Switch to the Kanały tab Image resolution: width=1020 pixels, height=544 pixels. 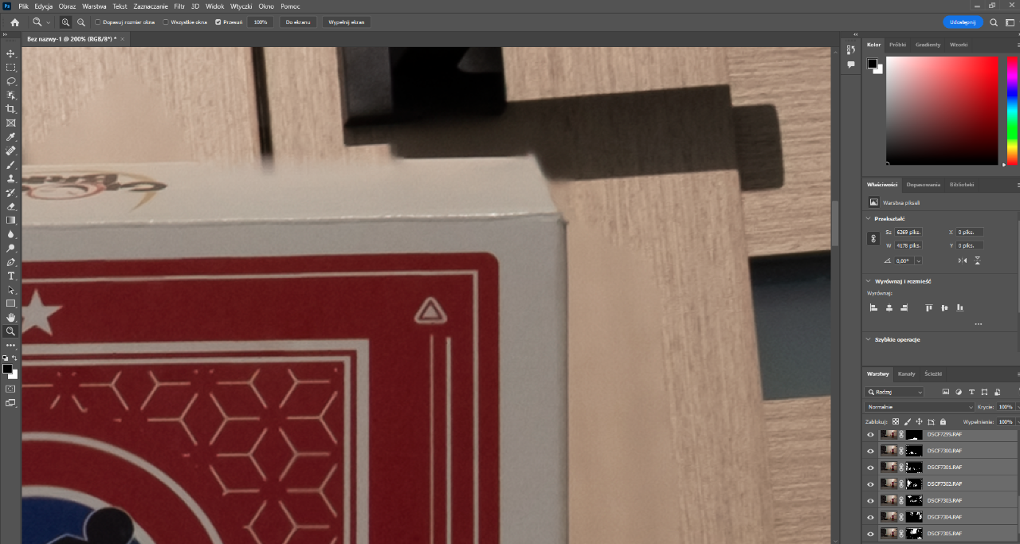click(x=906, y=374)
